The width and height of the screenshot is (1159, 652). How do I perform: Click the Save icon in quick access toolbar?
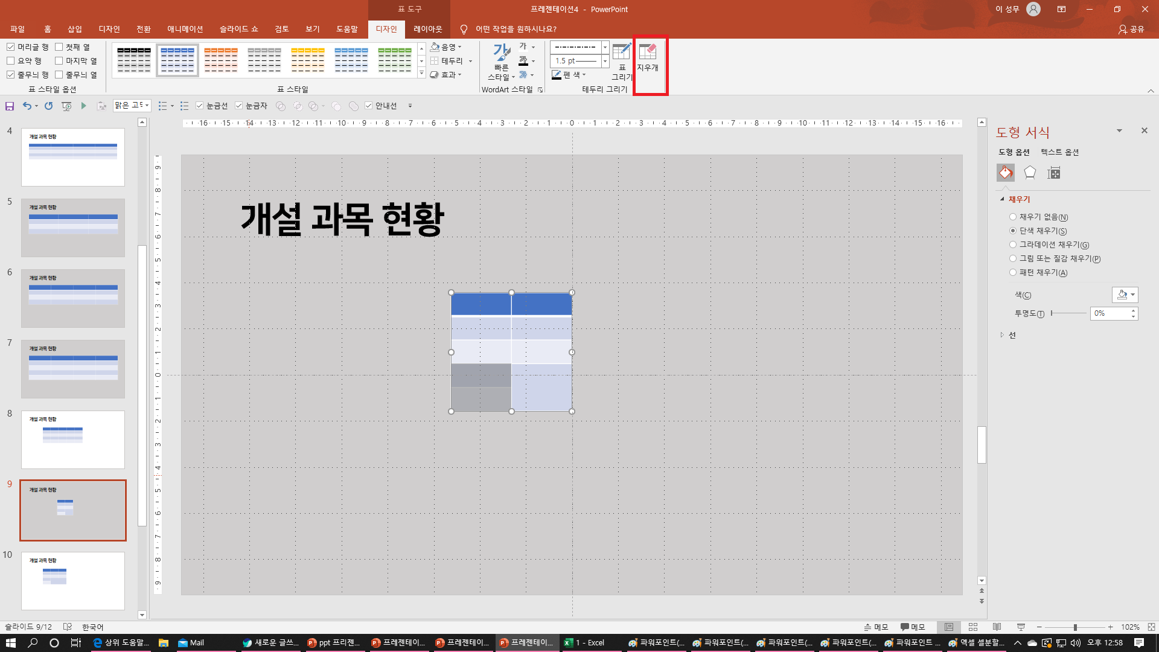click(x=10, y=106)
